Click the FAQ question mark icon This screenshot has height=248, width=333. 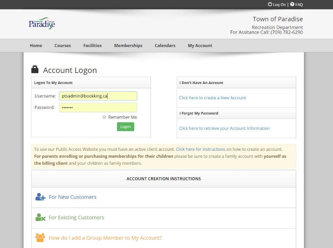(x=292, y=4)
